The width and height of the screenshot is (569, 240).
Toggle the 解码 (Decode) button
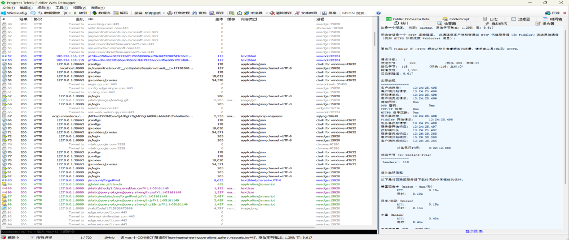click(121, 13)
